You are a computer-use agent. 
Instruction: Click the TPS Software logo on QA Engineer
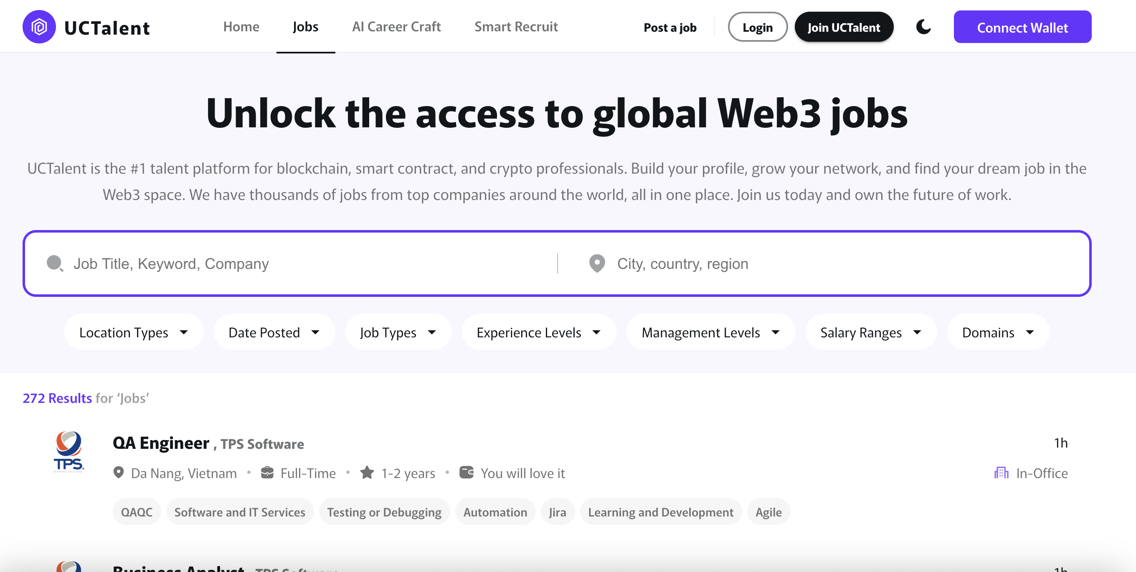69,452
